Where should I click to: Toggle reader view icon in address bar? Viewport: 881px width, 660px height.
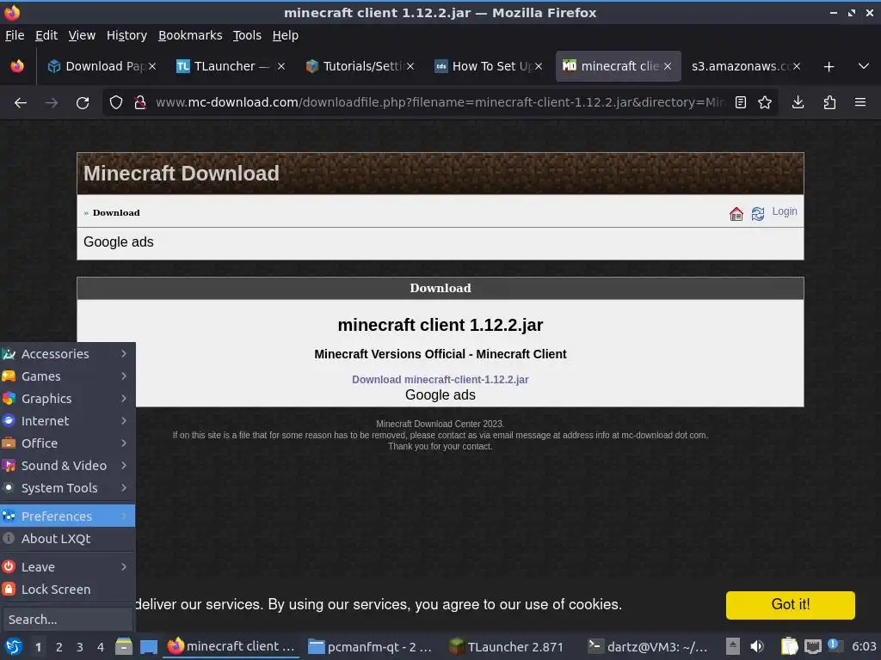click(x=741, y=103)
